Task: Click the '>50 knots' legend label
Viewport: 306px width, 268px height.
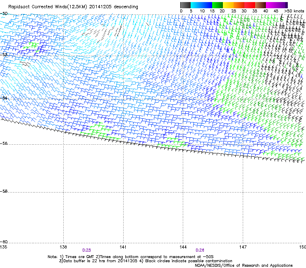Action: click(294, 11)
